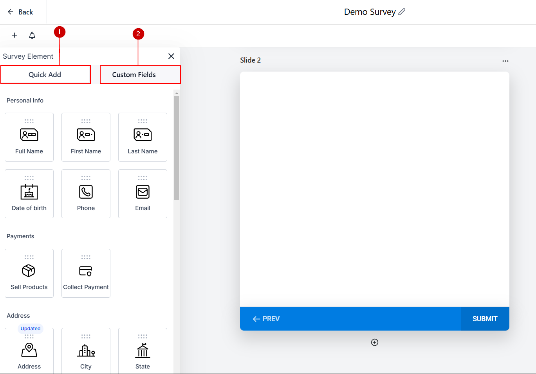This screenshot has width=536, height=374.
Task: Add the State field
Action: click(143, 351)
